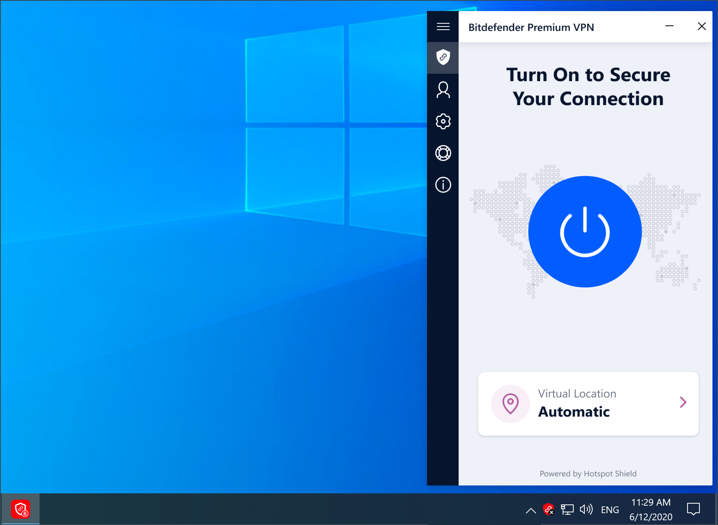Open the calendar from the clock
This screenshot has width=718, height=525.
click(650, 509)
